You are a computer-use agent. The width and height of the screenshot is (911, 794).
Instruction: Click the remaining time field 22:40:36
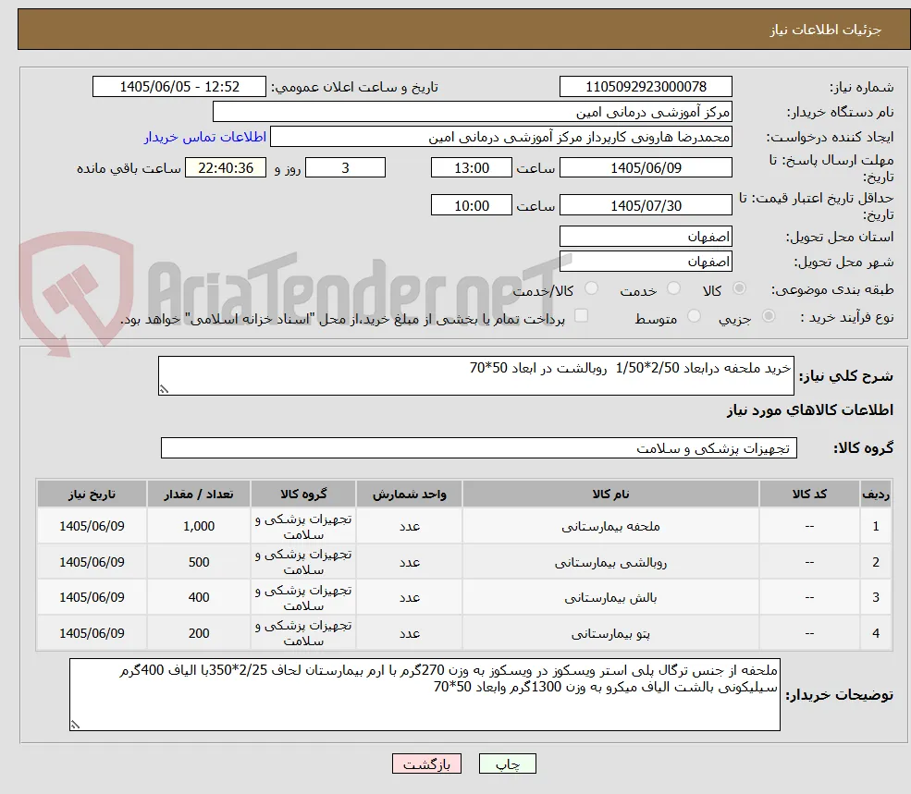tap(226, 168)
